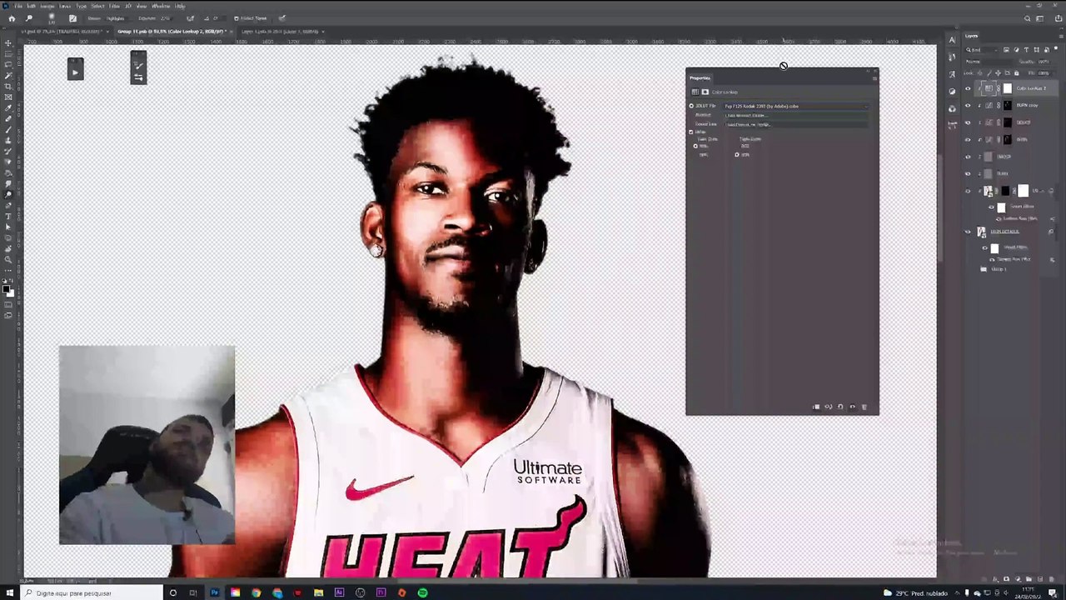Open the File menu
Image resolution: width=1066 pixels, height=600 pixels.
pyautogui.click(x=18, y=6)
